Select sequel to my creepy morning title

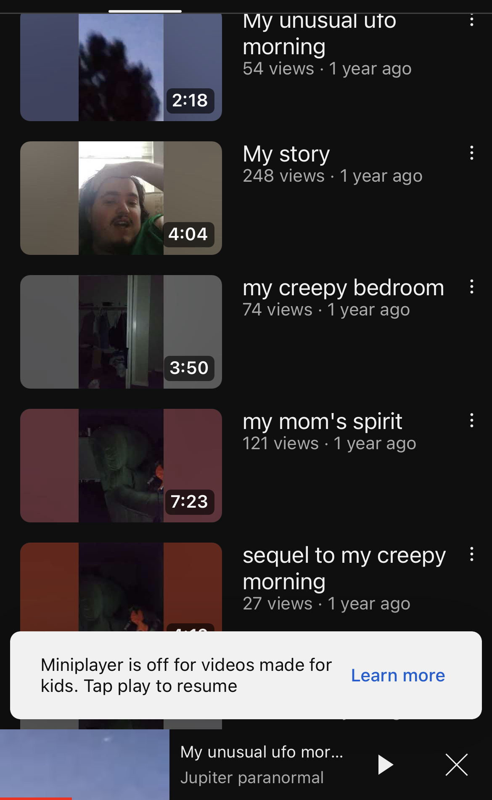344,568
